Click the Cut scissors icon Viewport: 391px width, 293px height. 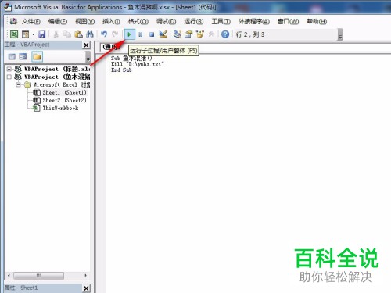click(56, 34)
